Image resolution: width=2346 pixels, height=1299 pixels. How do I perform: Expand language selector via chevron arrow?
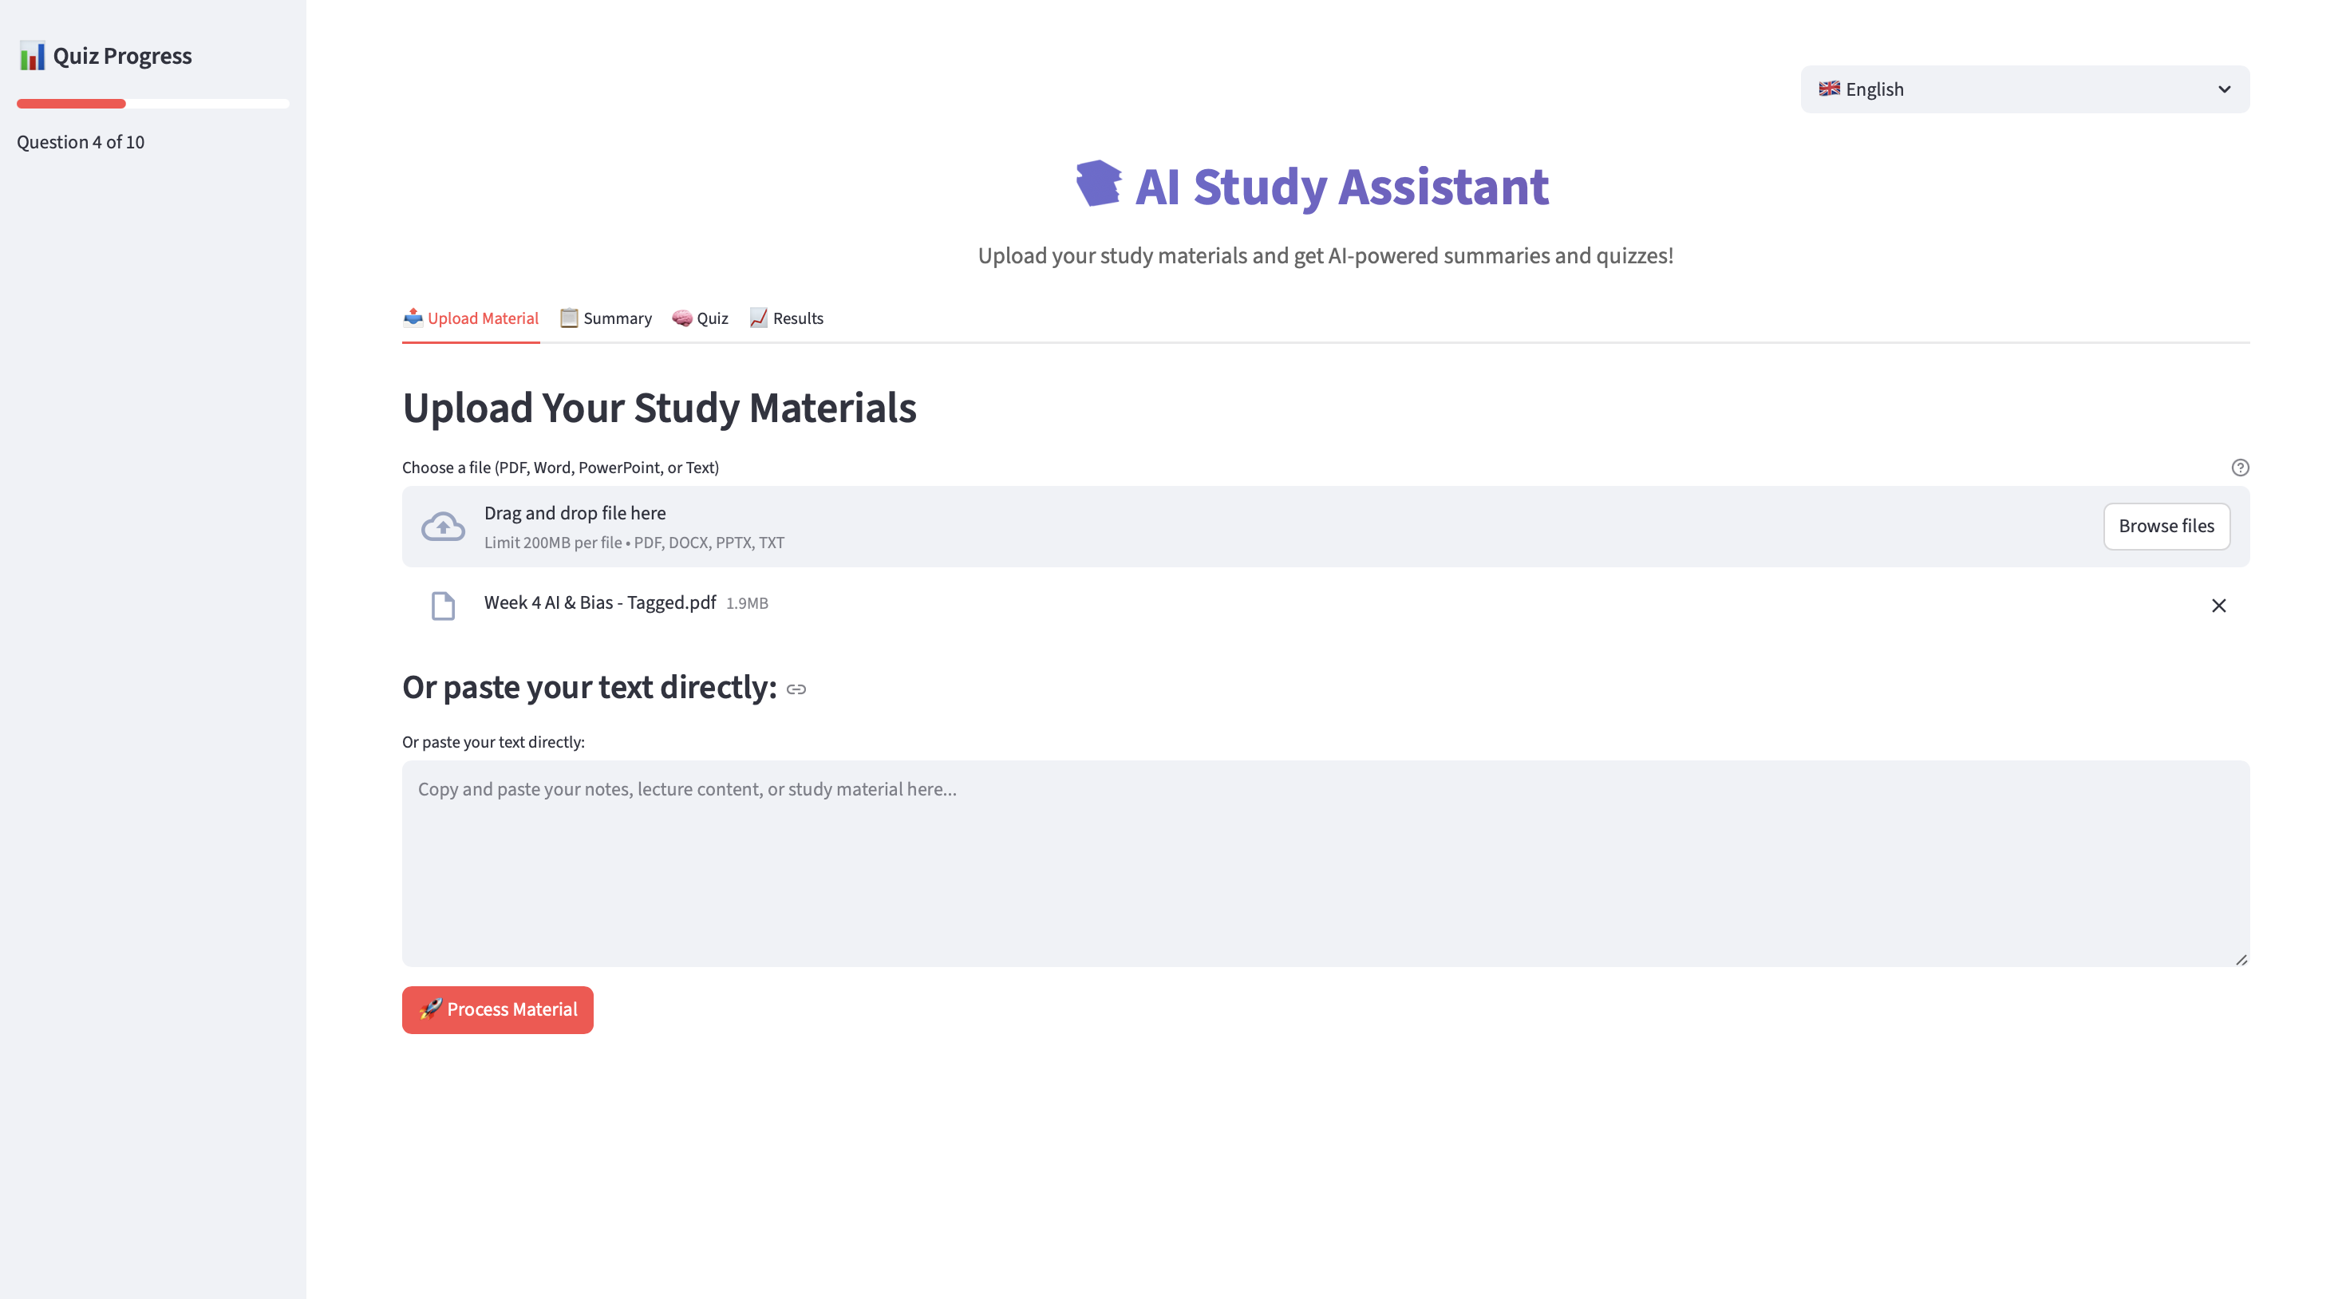pyautogui.click(x=2223, y=89)
